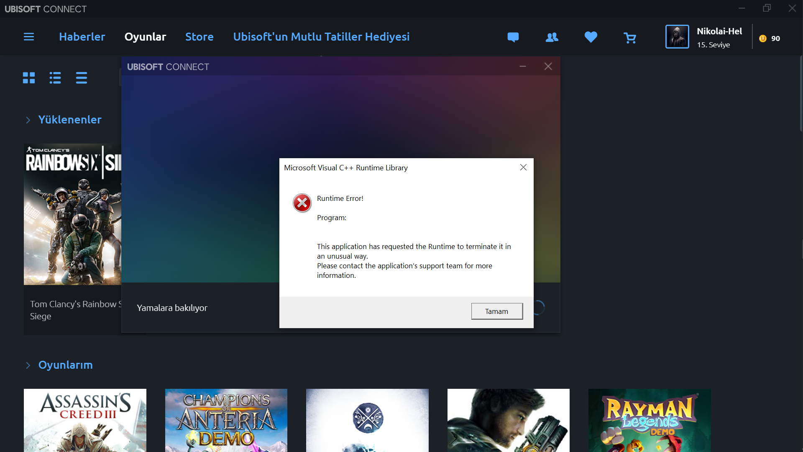Open Ubisoft'un Mutlu Tatiller Hediyesi link
Screen dimensions: 803x452
click(321, 37)
